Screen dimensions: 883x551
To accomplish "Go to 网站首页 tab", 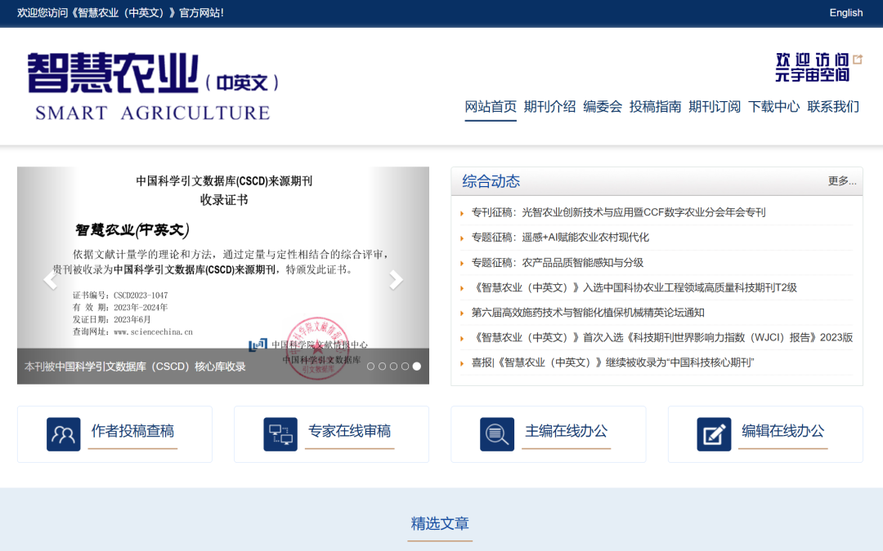I will click(x=491, y=106).
